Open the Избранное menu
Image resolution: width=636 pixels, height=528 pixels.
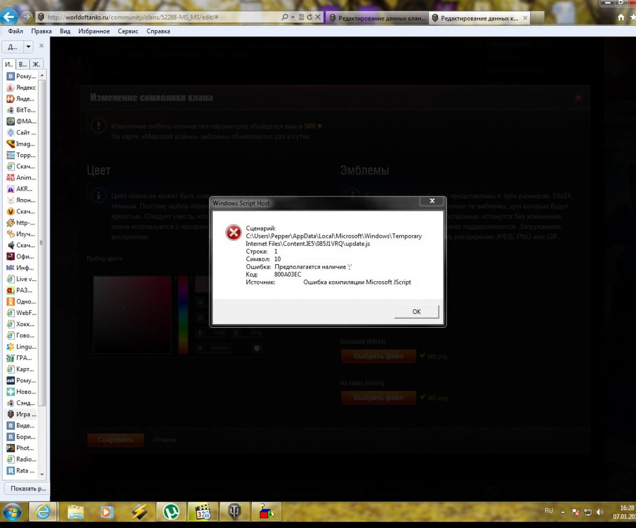coord(94,31)
